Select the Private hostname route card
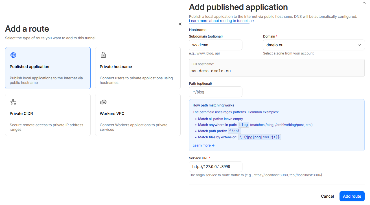Viewport: 370px width, 205px height. pos(138,68)
